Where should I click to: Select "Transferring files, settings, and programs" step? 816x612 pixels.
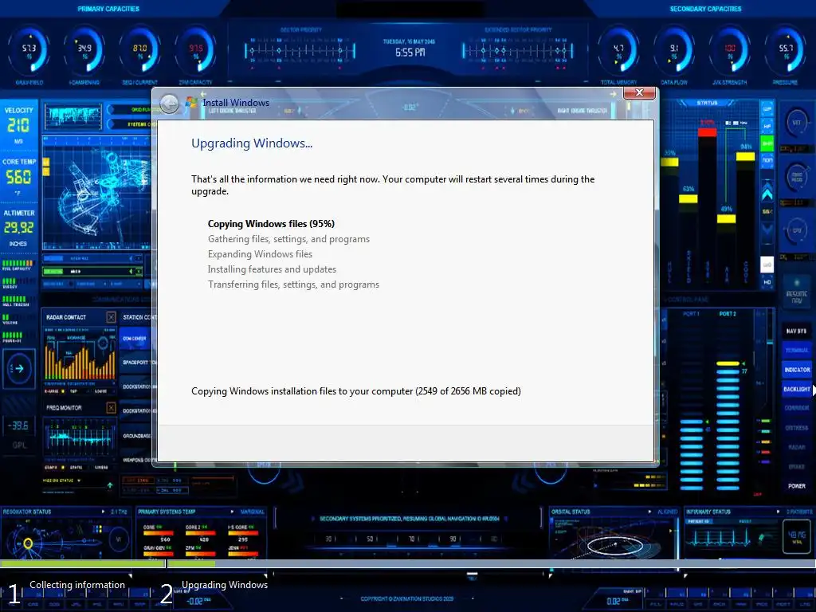point(293,284)
